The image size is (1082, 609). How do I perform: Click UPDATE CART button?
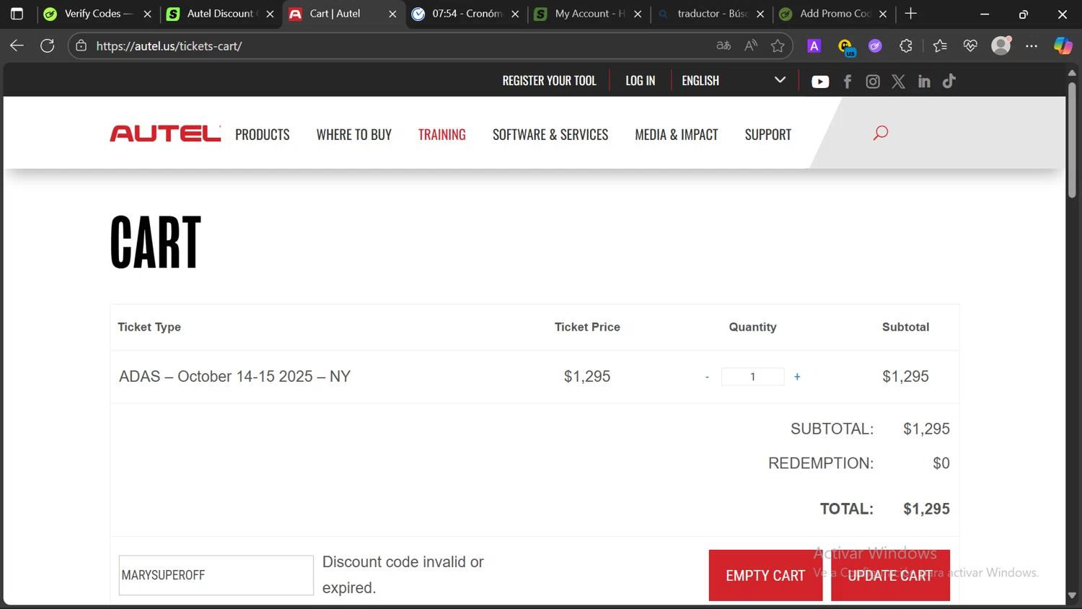[890, 575]
